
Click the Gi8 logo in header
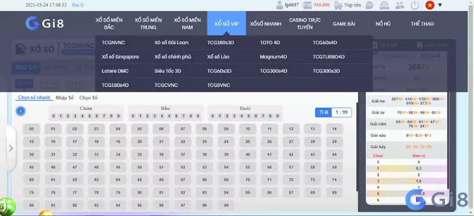[x=44, y=23]
